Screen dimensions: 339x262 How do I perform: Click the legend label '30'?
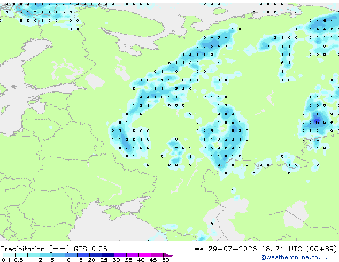coord(116,260)
